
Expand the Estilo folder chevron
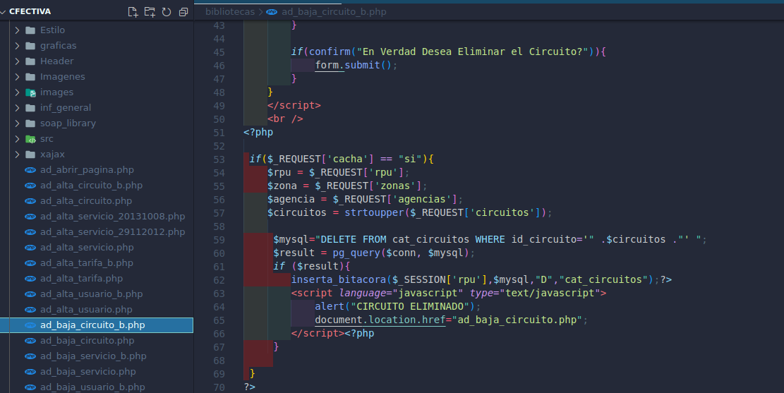click(x=18, y=30)
